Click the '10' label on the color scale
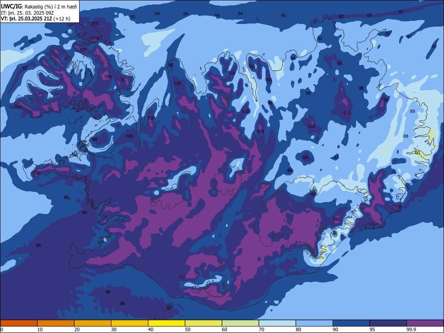 [40, 329]
